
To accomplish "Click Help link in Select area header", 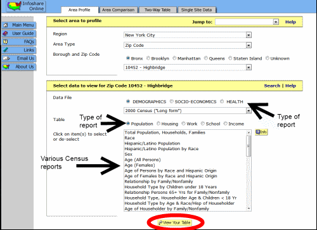I will (x=290, y=22).
